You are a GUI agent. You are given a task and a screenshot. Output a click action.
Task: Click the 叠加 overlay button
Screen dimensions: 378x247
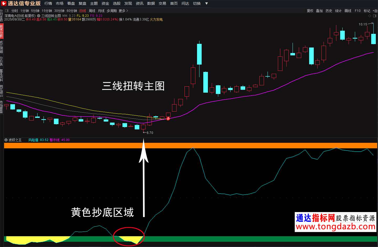tap(319, 11)
